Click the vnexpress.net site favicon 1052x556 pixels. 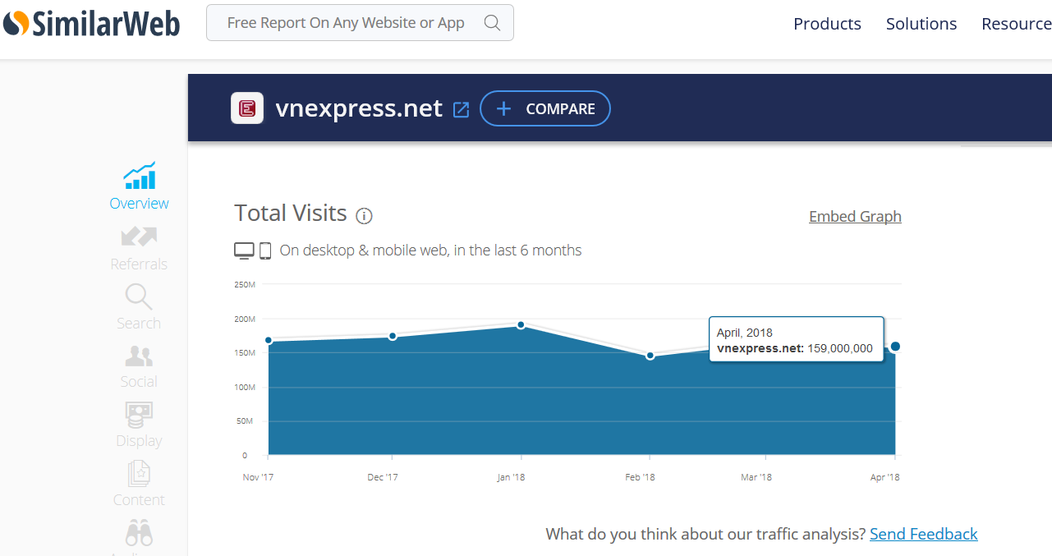click(x=247, y=108)
